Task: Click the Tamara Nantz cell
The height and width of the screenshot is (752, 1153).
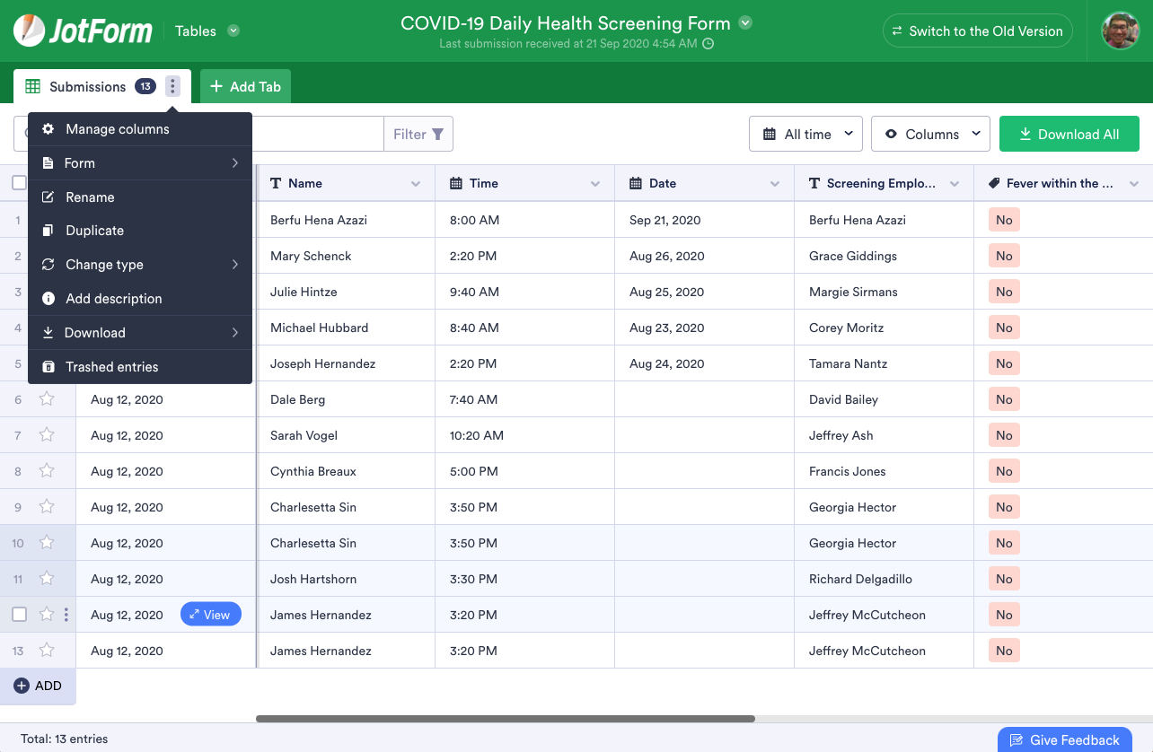Action: [x=885, y=363]
